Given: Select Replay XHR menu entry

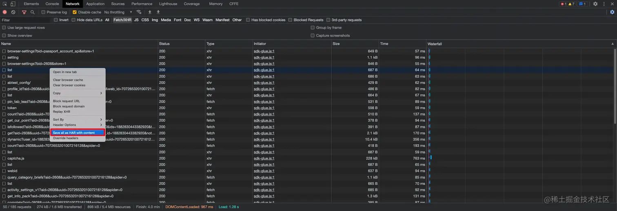Looking at the screenshot, I should point(78,112).
